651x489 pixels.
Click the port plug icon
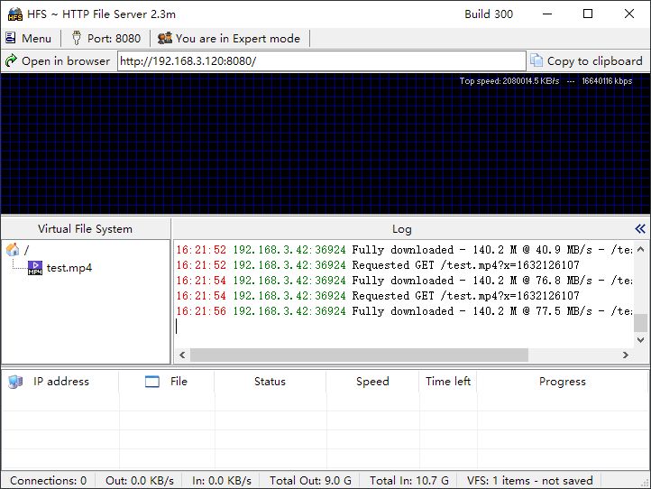[x=77, y=38]
